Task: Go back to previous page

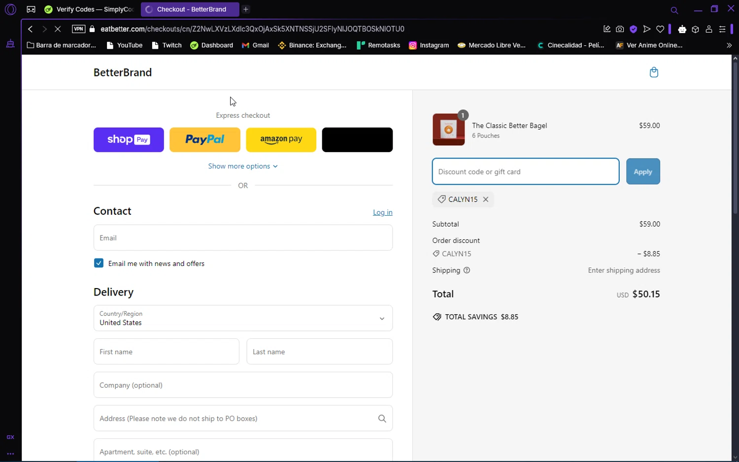Action: (x=31, y=29)
